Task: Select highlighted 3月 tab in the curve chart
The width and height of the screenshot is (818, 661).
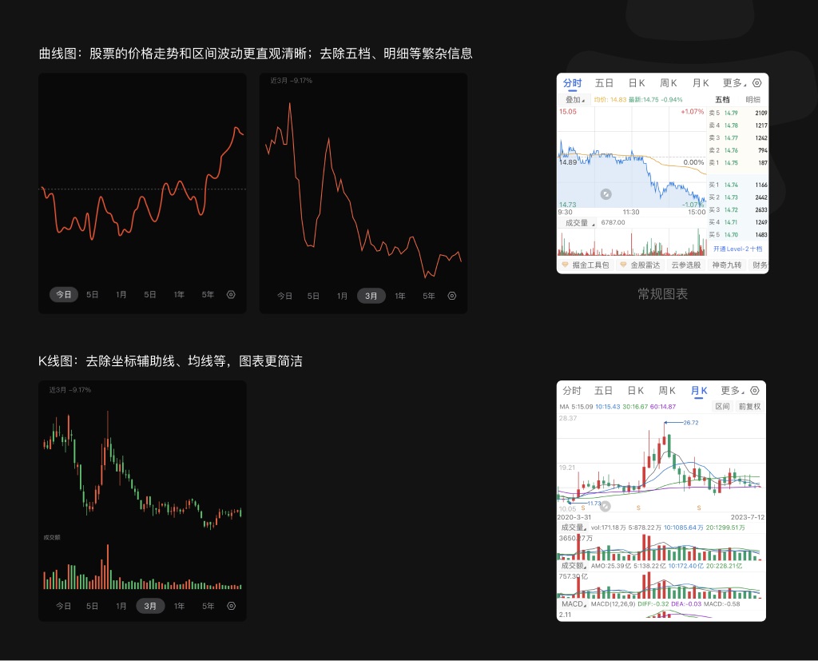Action: (371, 296)
